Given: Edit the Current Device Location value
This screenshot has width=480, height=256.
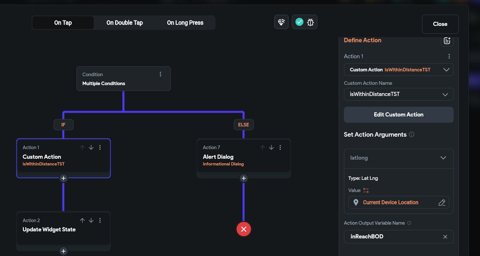Looking at the screenshot, I should 442,203.
